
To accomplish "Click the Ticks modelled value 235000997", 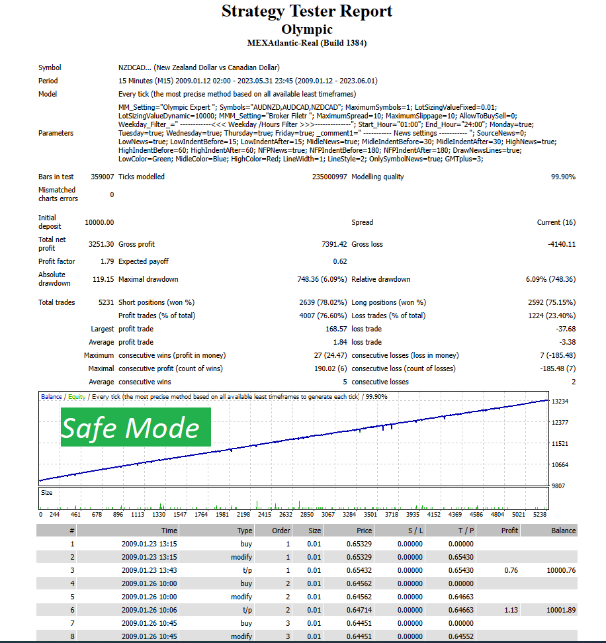I will (x=329, y=177).
